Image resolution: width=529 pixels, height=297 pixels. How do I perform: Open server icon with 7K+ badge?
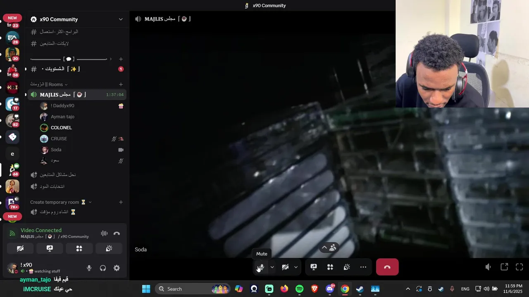coord(12,203)
